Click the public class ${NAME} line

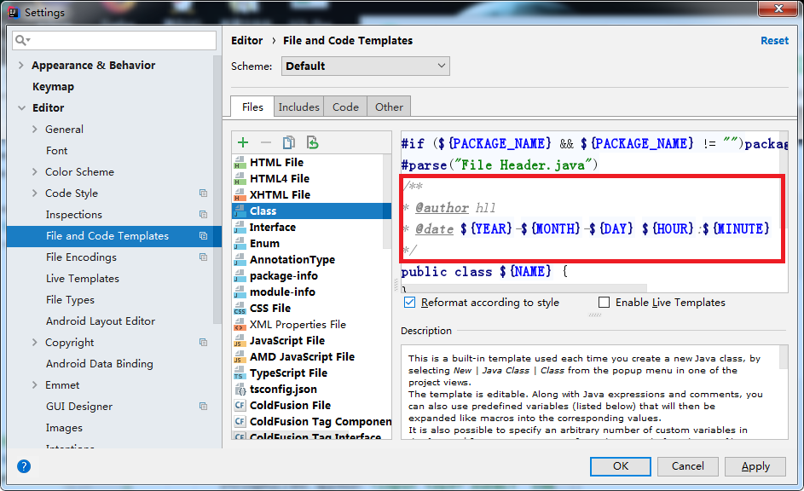[484, 271]
